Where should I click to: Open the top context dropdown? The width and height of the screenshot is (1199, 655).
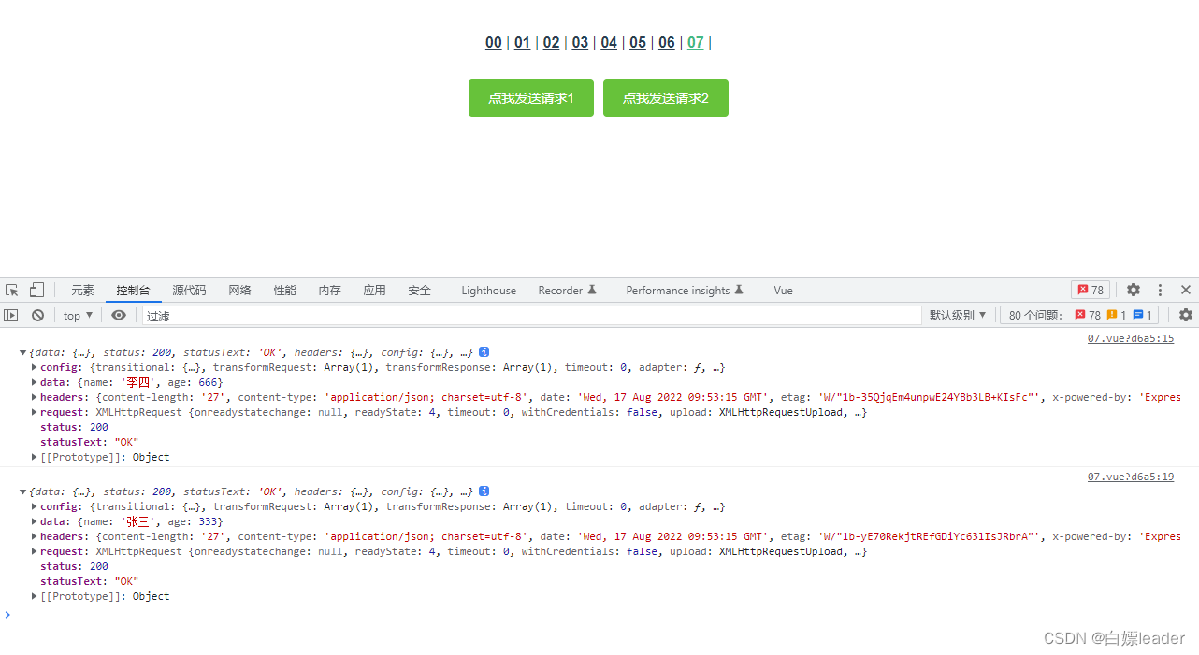pos(78,316)
